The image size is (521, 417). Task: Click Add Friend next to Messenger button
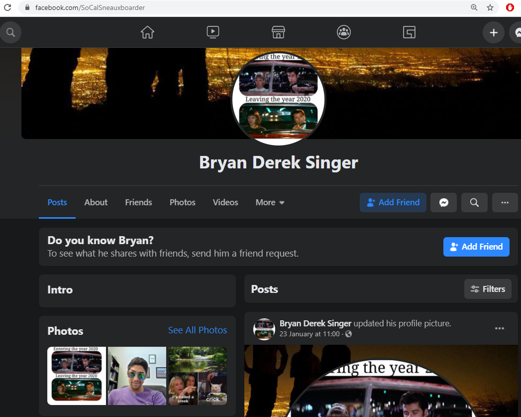pyautogui.click(x=393, y=202)
